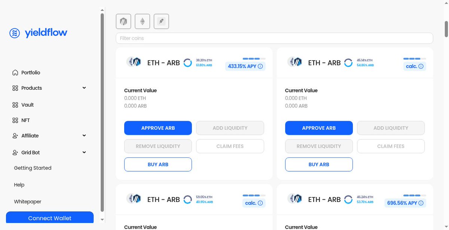This screenshot has width=449, height=230.
Task: Click ratio donut chart beside 46.24% ETH
Action: click(348, 199)
